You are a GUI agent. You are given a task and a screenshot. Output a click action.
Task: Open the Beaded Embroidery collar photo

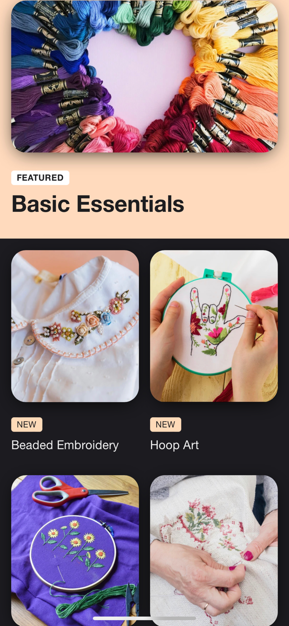click(x=75, y=326)
